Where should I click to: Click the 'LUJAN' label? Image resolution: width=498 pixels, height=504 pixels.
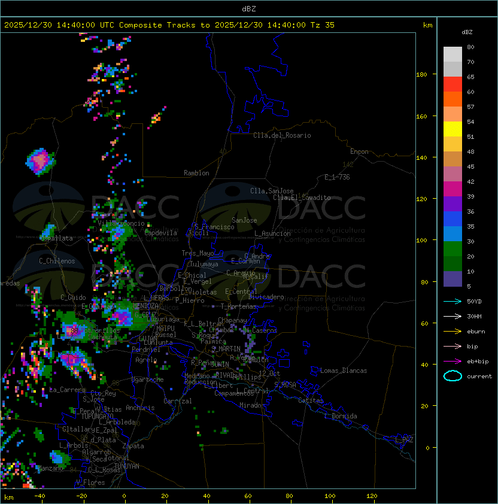148,339
